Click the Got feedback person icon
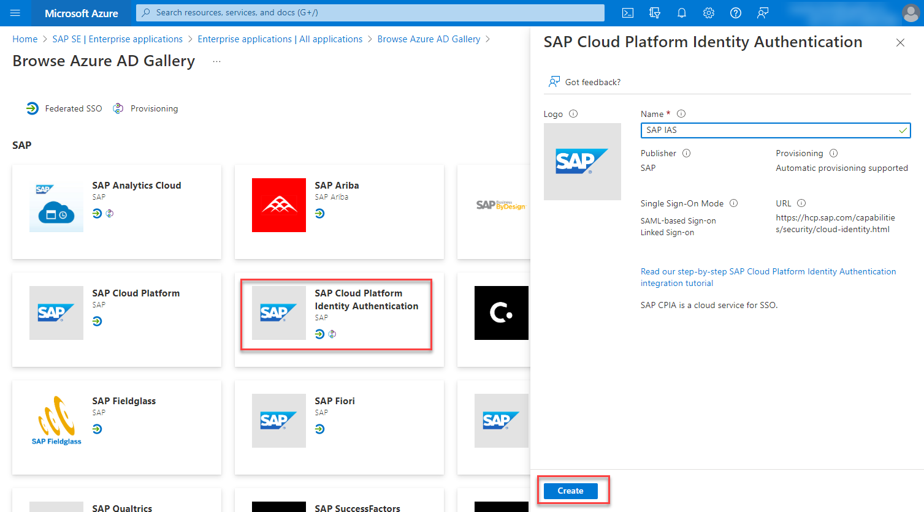 [x=554, y=81]
